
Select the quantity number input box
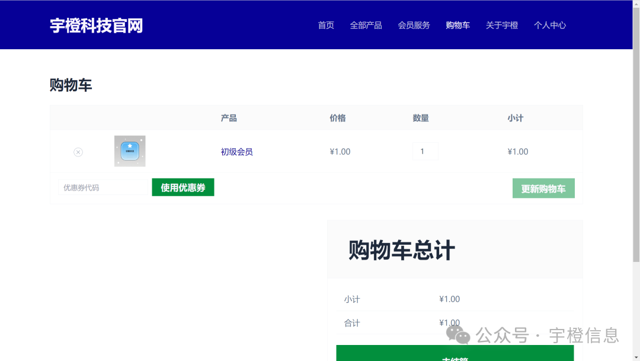425,151
